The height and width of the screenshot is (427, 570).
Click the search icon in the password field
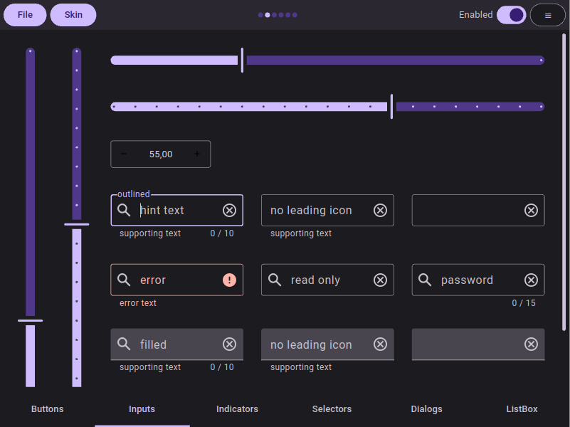click(x=426, y=280)
